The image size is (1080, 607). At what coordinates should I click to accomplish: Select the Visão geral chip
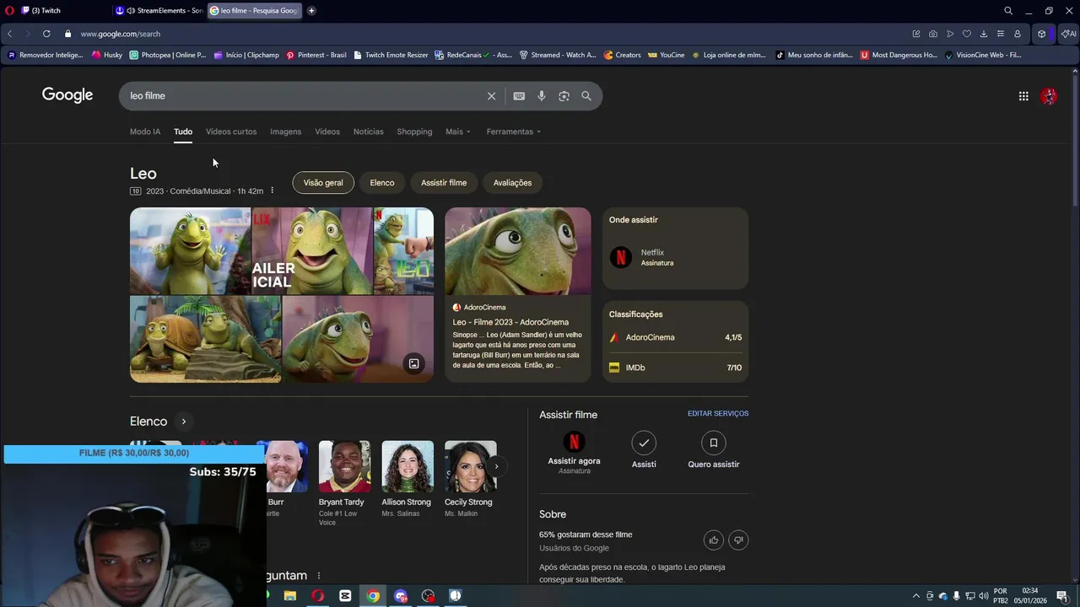coord(323,183)
